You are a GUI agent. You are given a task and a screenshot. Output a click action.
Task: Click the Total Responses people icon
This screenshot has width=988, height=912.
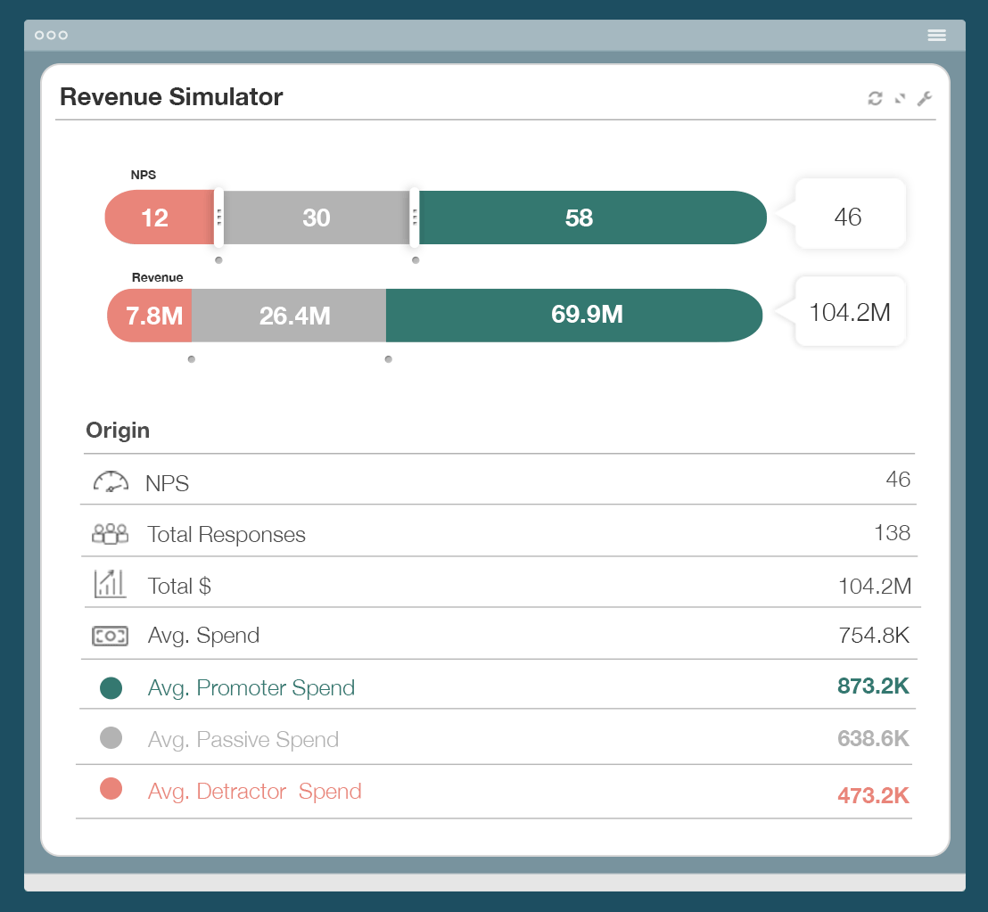(x=111, y=534)
